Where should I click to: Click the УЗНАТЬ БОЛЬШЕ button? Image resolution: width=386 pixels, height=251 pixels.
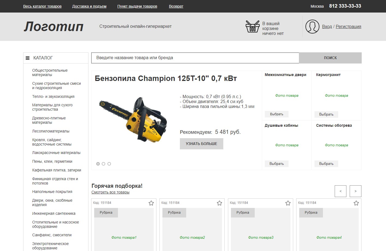tap(201, 144)
